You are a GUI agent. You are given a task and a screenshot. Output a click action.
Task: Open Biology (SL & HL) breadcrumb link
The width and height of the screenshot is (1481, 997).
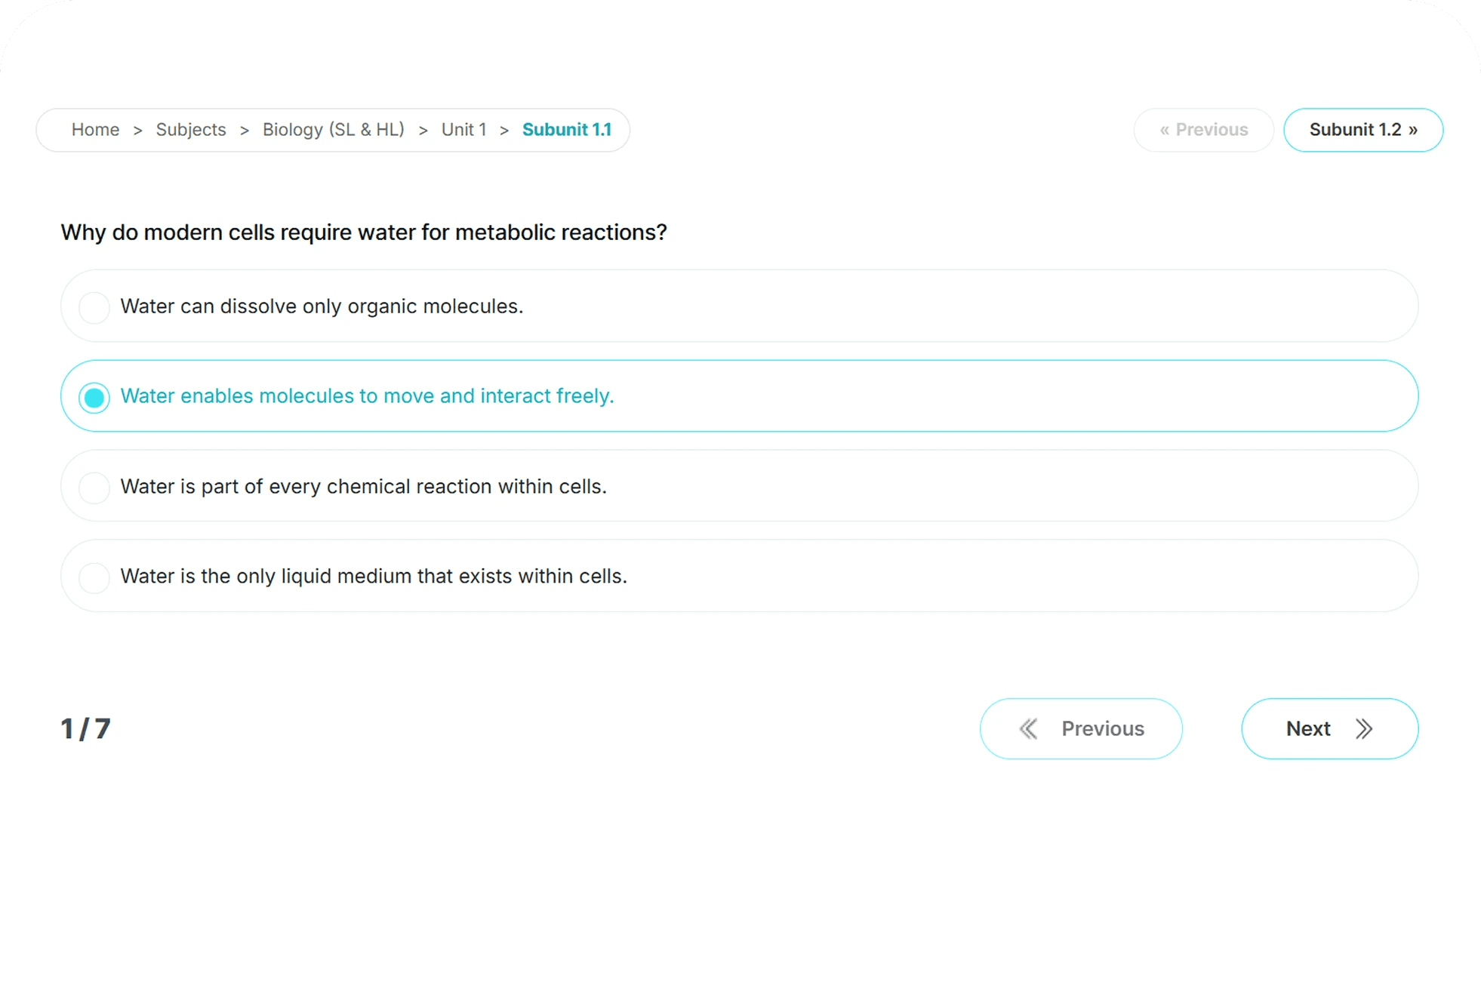(x=334, y=130)
